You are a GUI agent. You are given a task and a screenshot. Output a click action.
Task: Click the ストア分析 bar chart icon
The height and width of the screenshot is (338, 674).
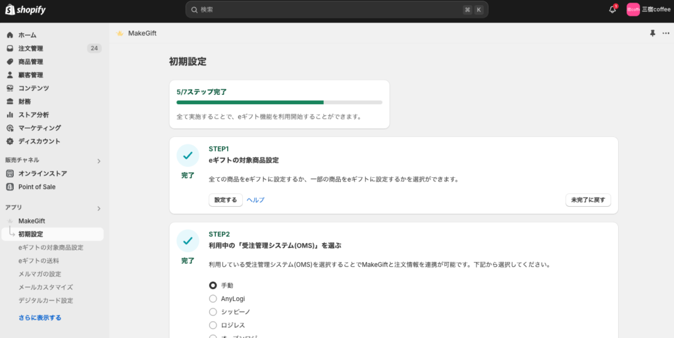coord(10,115)
